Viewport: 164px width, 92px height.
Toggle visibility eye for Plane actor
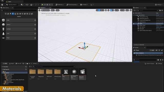(134, 24)
